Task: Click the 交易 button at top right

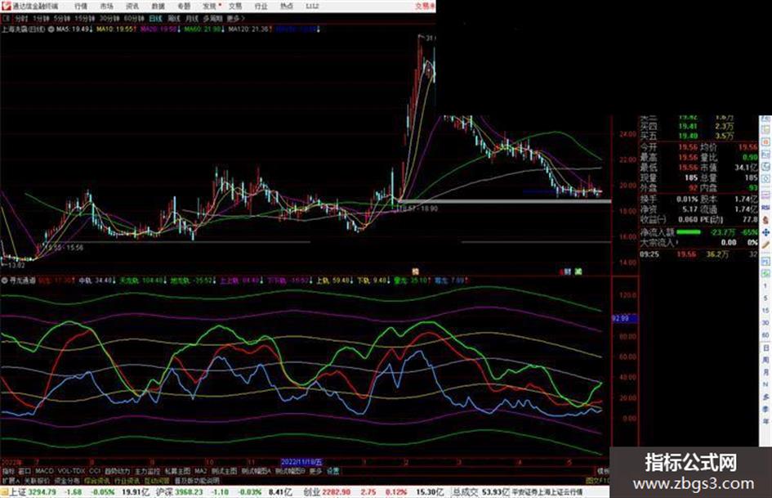Action: pos(425,7)
